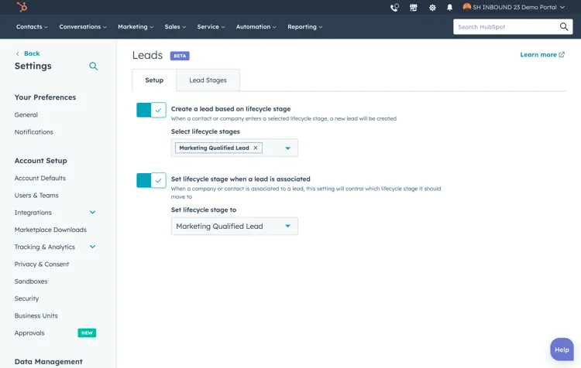Open the settings gear icon

[432, 8]
